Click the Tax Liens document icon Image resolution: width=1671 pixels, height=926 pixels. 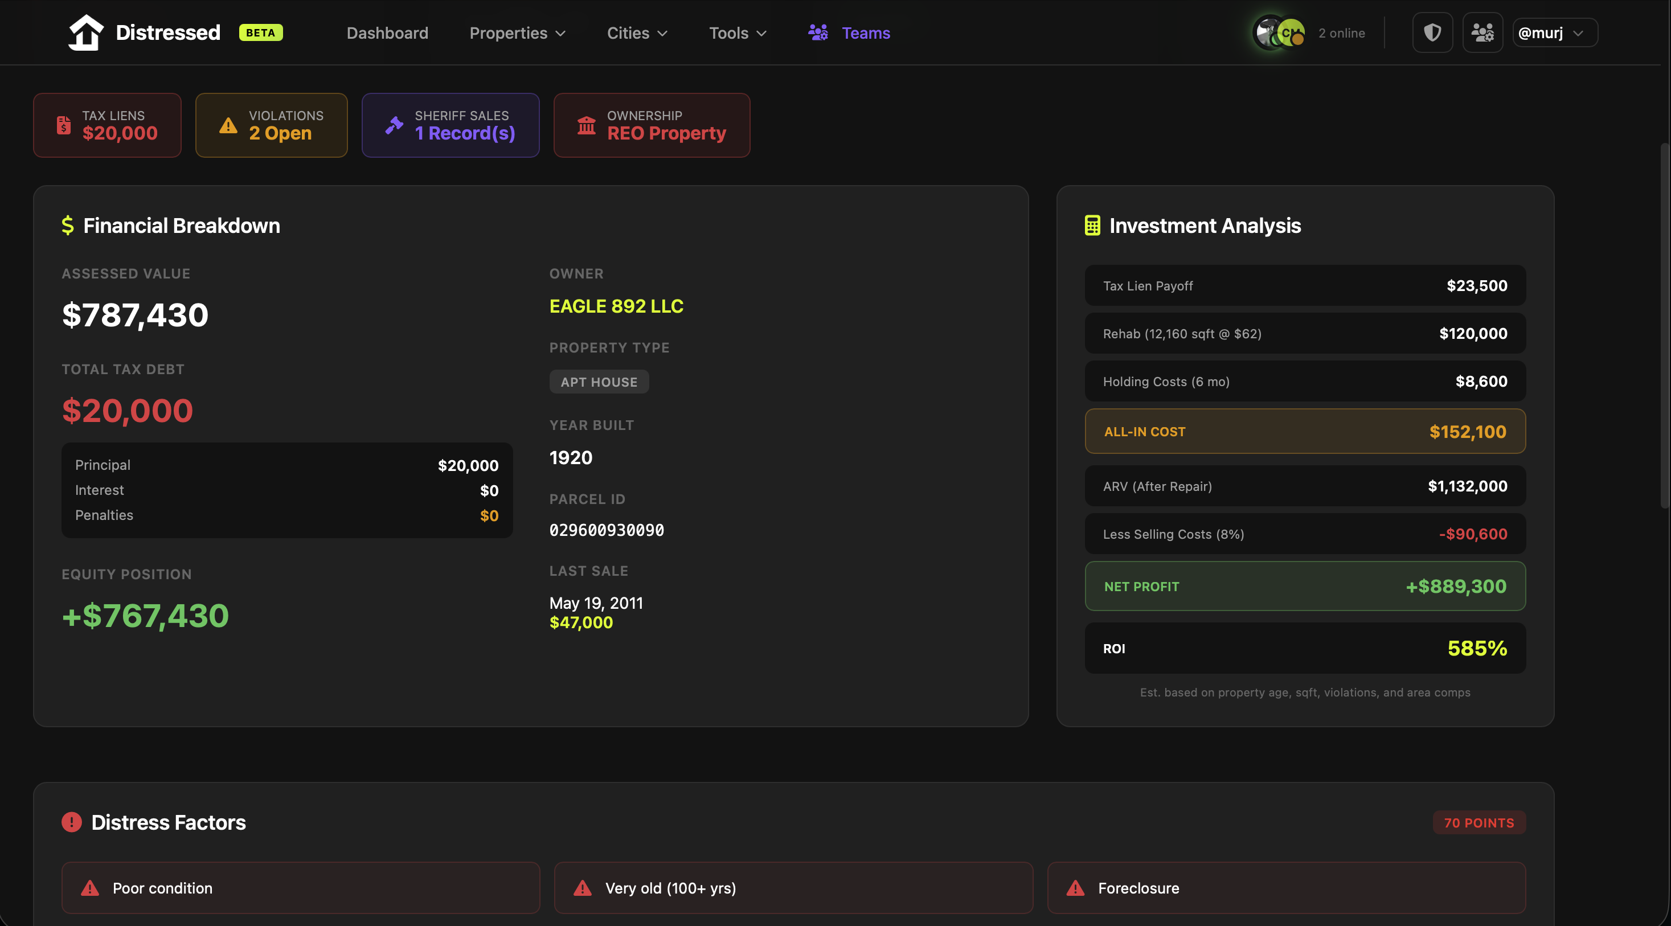click(64, 125)
